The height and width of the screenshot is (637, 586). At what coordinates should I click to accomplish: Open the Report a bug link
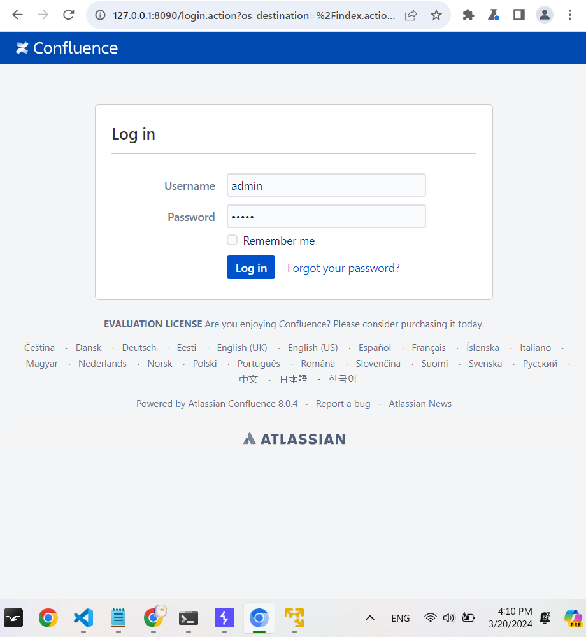click(343, 404)
